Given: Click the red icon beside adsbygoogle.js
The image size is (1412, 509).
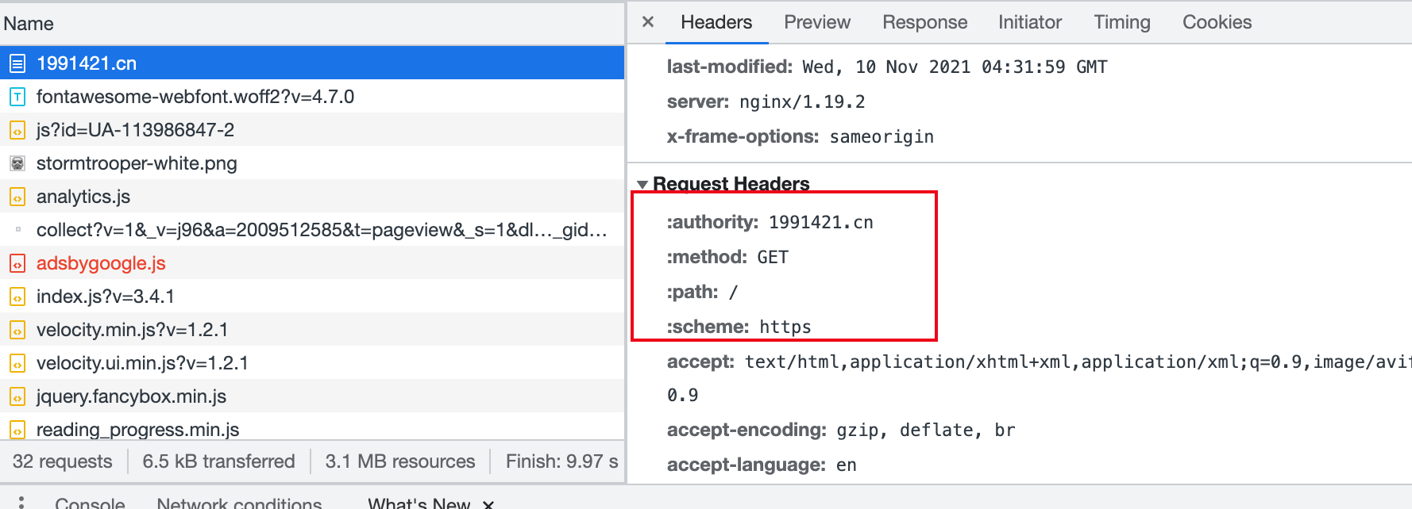Looking at the screenshot, I should coord(17,263).
